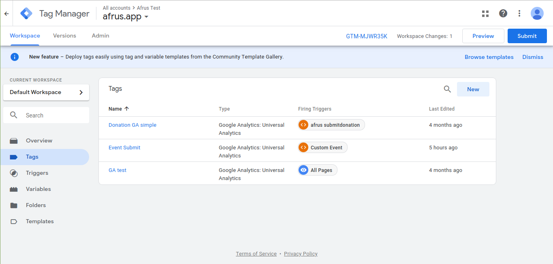Image resolution: width=553 pixels, height=264 pixels.
Task: Click the All accounts breadcrumb
Action: [x=117, y=8]
